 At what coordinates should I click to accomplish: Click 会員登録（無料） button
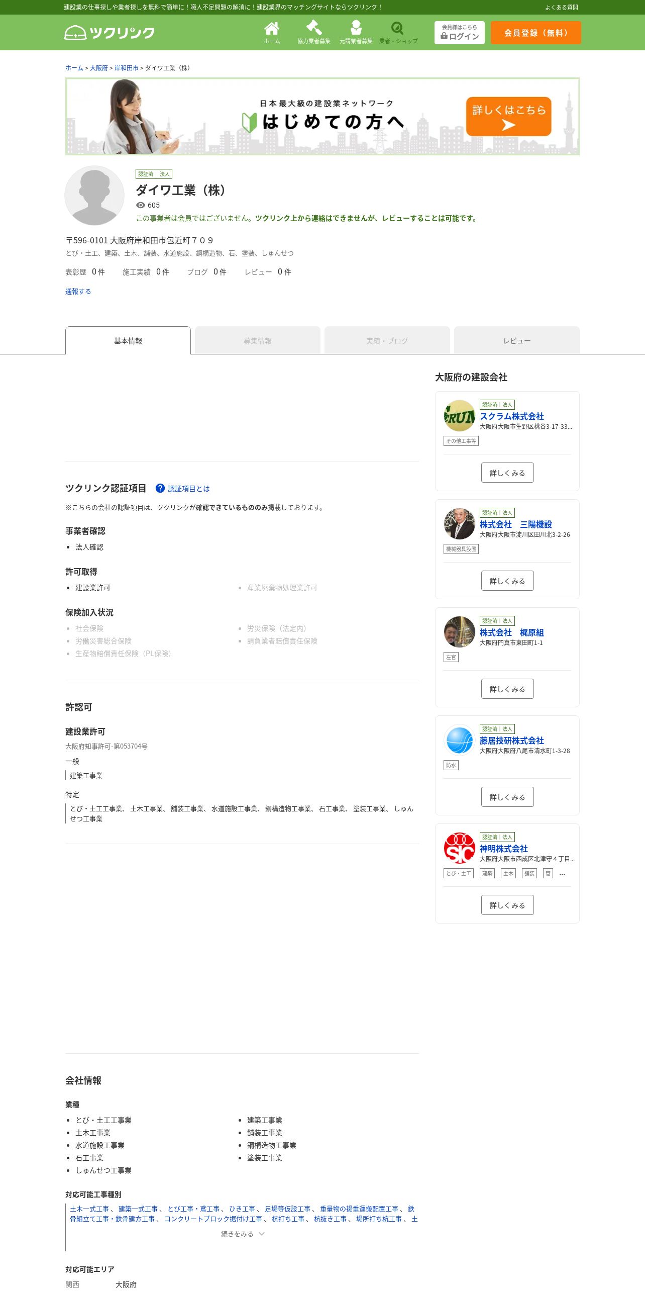tap(536, 33)
